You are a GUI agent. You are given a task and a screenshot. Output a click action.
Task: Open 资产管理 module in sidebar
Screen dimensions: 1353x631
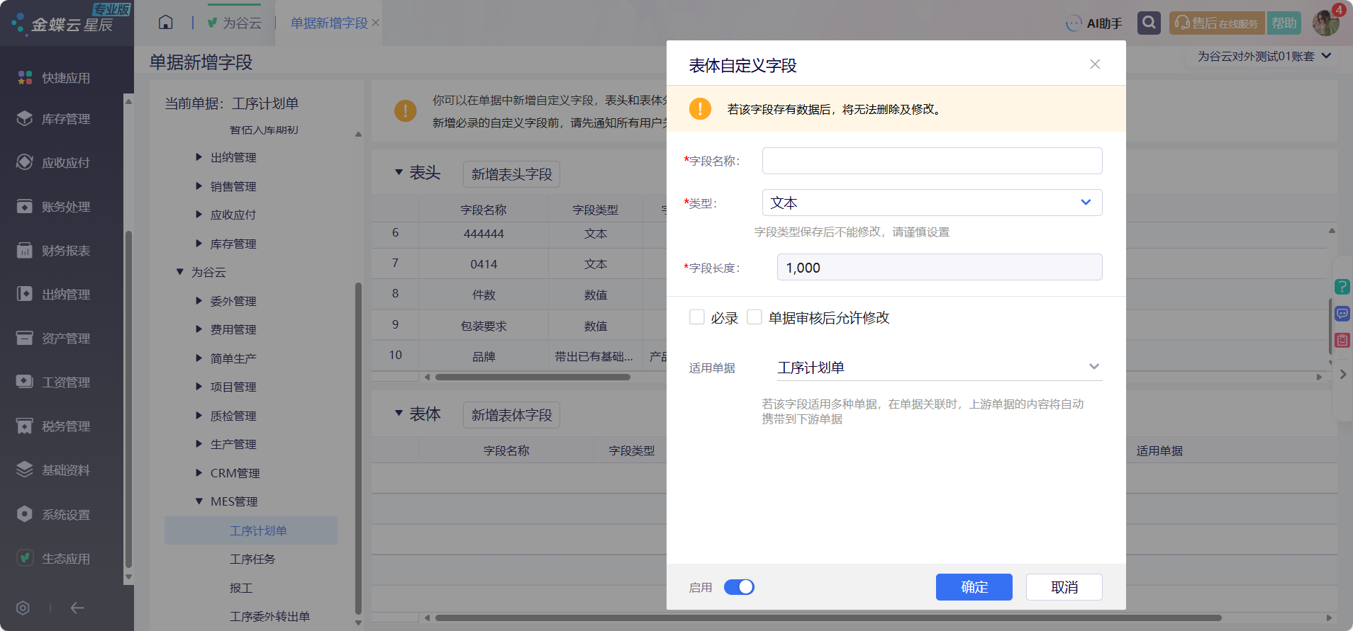pos(55,339)
